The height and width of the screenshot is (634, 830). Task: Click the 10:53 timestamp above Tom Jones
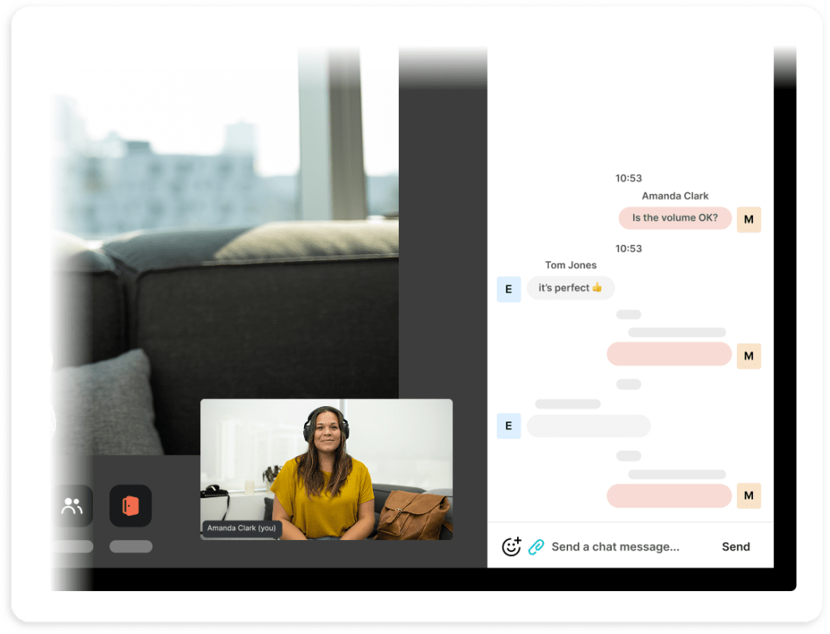click(628, 248)
